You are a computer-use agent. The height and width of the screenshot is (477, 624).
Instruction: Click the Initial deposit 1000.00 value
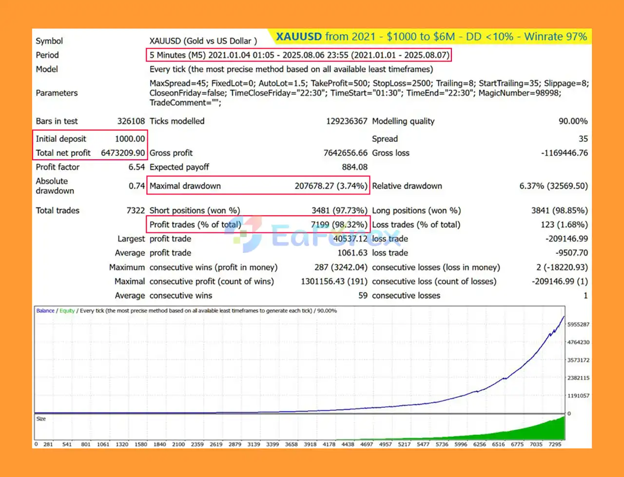point(130,139)
